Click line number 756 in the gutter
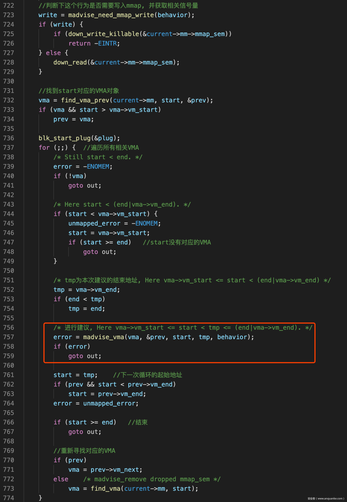The height and width of the screenshot is (502, 347). pyautogui.click(x=9, y=328)
